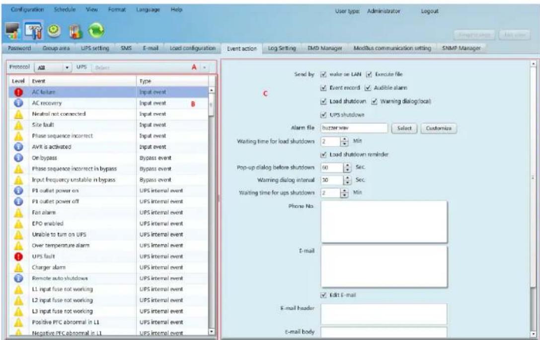Click warning icon beside Input frequency unstable in bypass
The height and width of the screenshot is (340, 540).
click(18, 180)
